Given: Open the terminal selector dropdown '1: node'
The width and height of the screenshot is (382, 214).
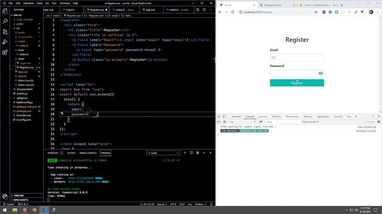Looking at the screenshot, I should 163,153.
